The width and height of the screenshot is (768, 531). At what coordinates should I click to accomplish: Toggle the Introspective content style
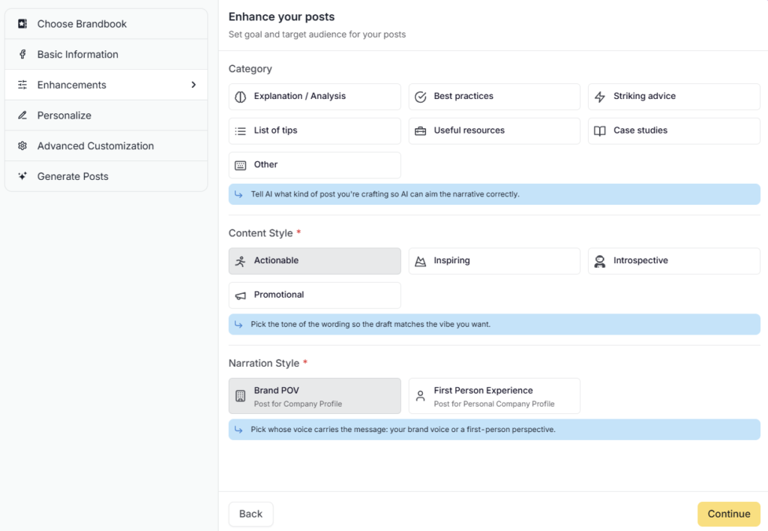pos(673,261)
